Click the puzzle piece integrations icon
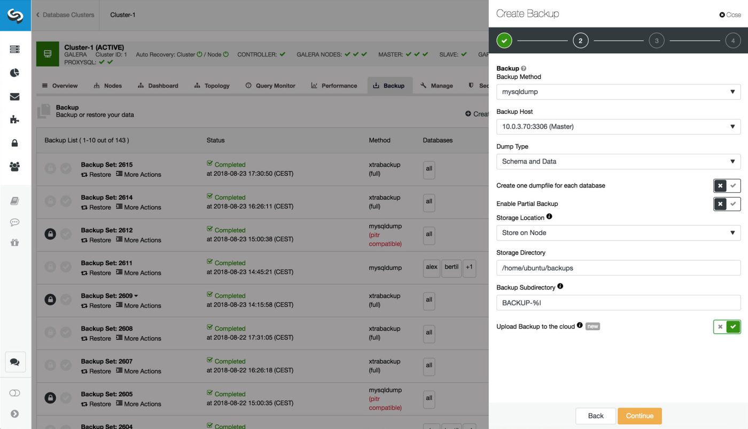This screenshot has width=748, height=429. [14, 120]
